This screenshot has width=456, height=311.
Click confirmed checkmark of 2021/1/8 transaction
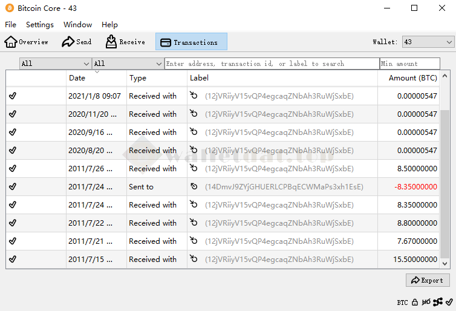coord(13,96)
